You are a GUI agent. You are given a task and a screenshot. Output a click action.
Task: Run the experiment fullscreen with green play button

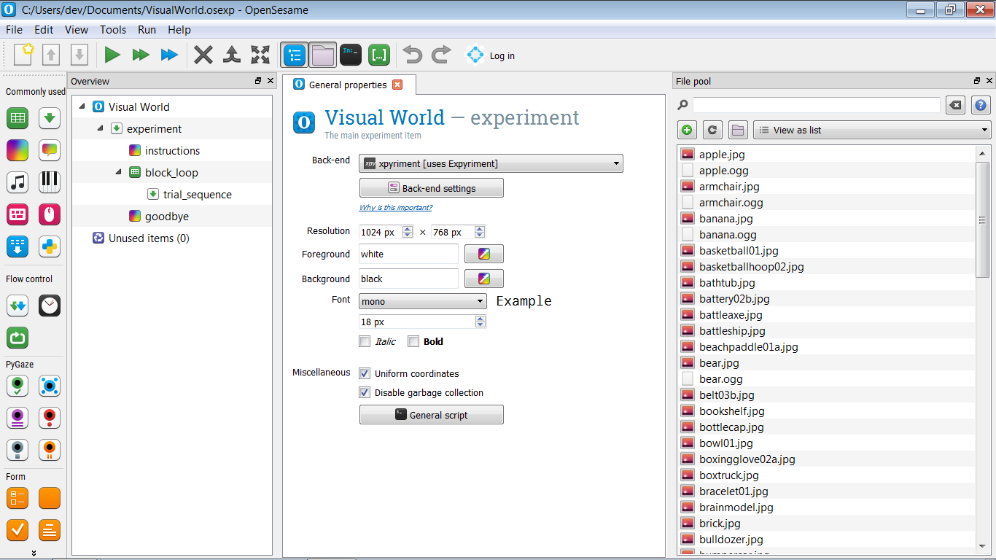pyautogui.click(x=112, y=55)
